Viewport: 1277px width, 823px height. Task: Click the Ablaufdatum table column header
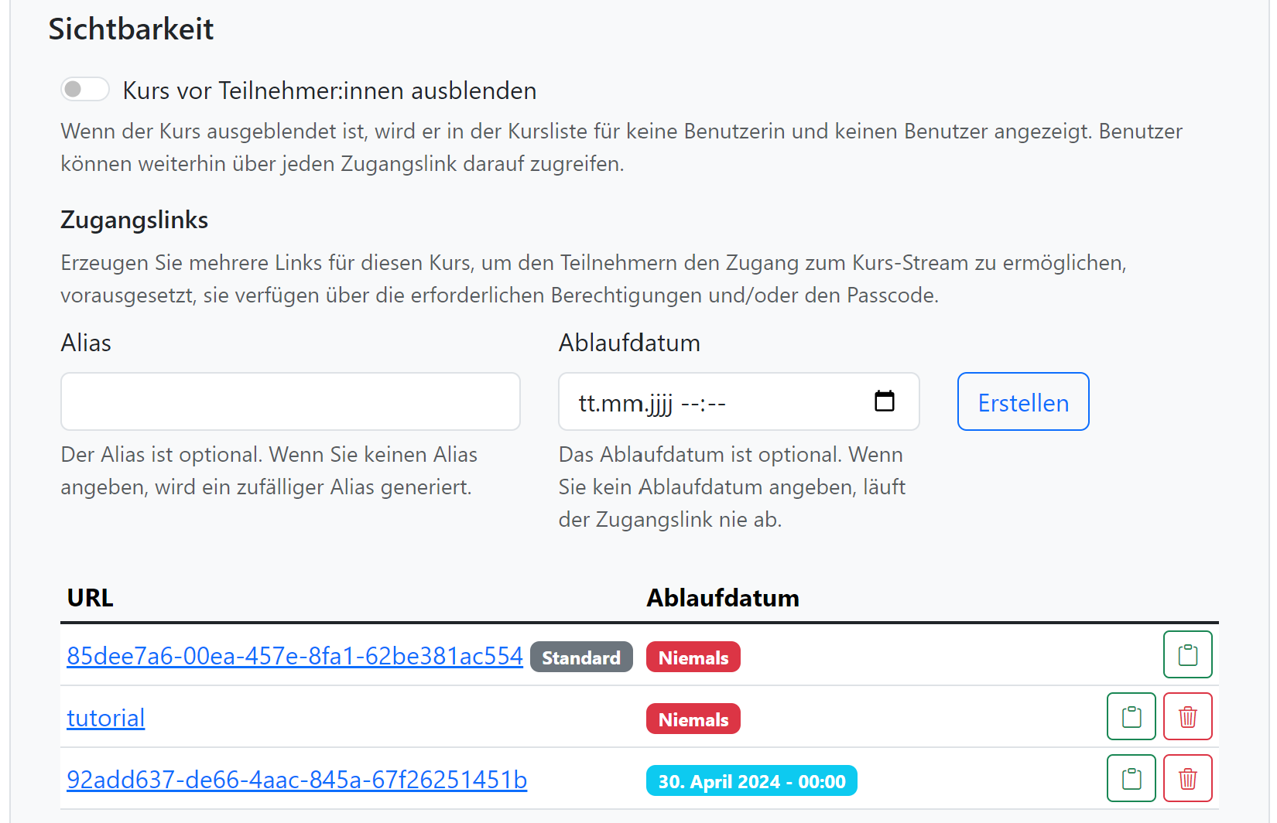(x=722, y=598)
